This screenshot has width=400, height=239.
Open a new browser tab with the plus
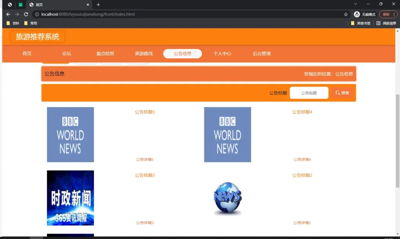[98, 5]
